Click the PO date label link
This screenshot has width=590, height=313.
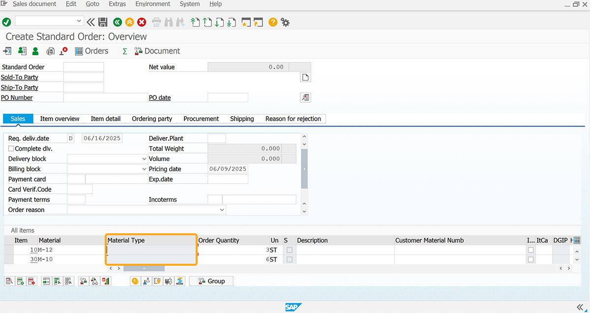point(160,97)
